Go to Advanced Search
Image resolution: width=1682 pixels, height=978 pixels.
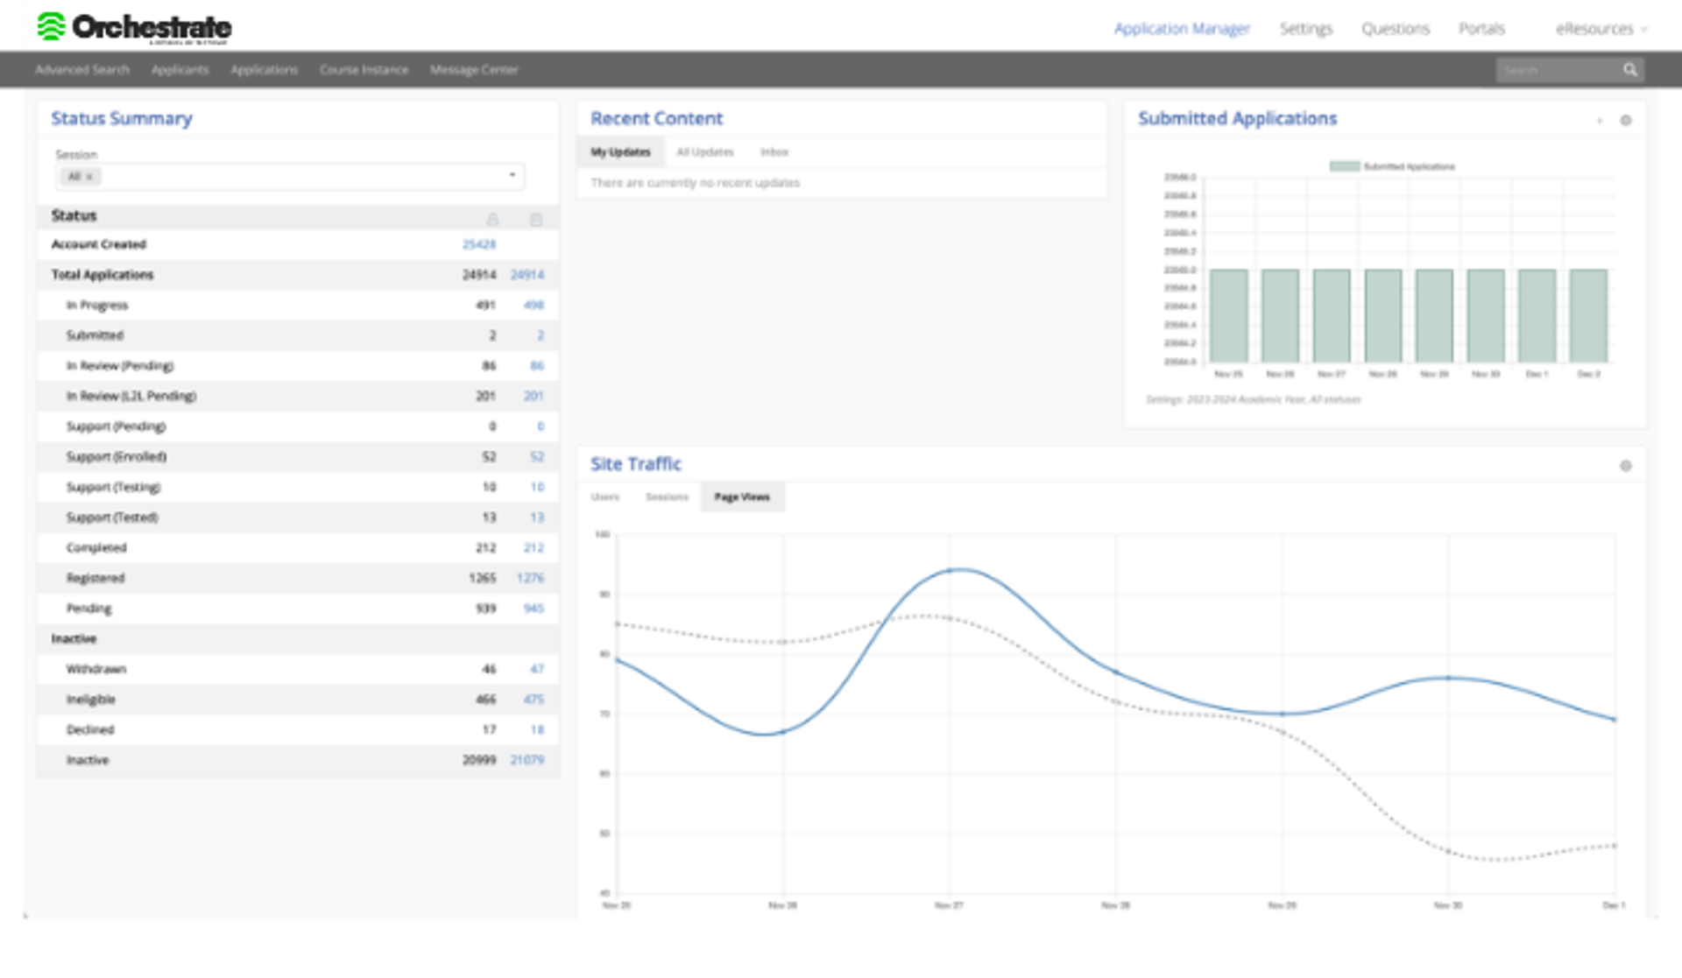click(x=82, y=70)
